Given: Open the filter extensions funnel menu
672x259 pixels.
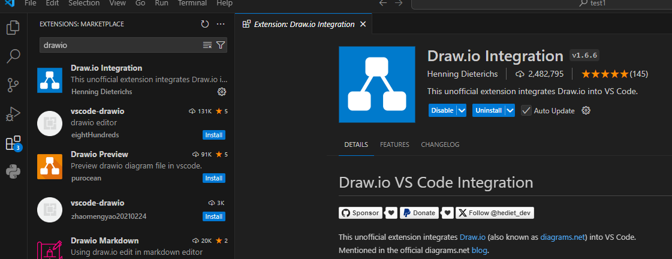Looking at the screenshot, I should pyautogui.click(x=220, y=45).
